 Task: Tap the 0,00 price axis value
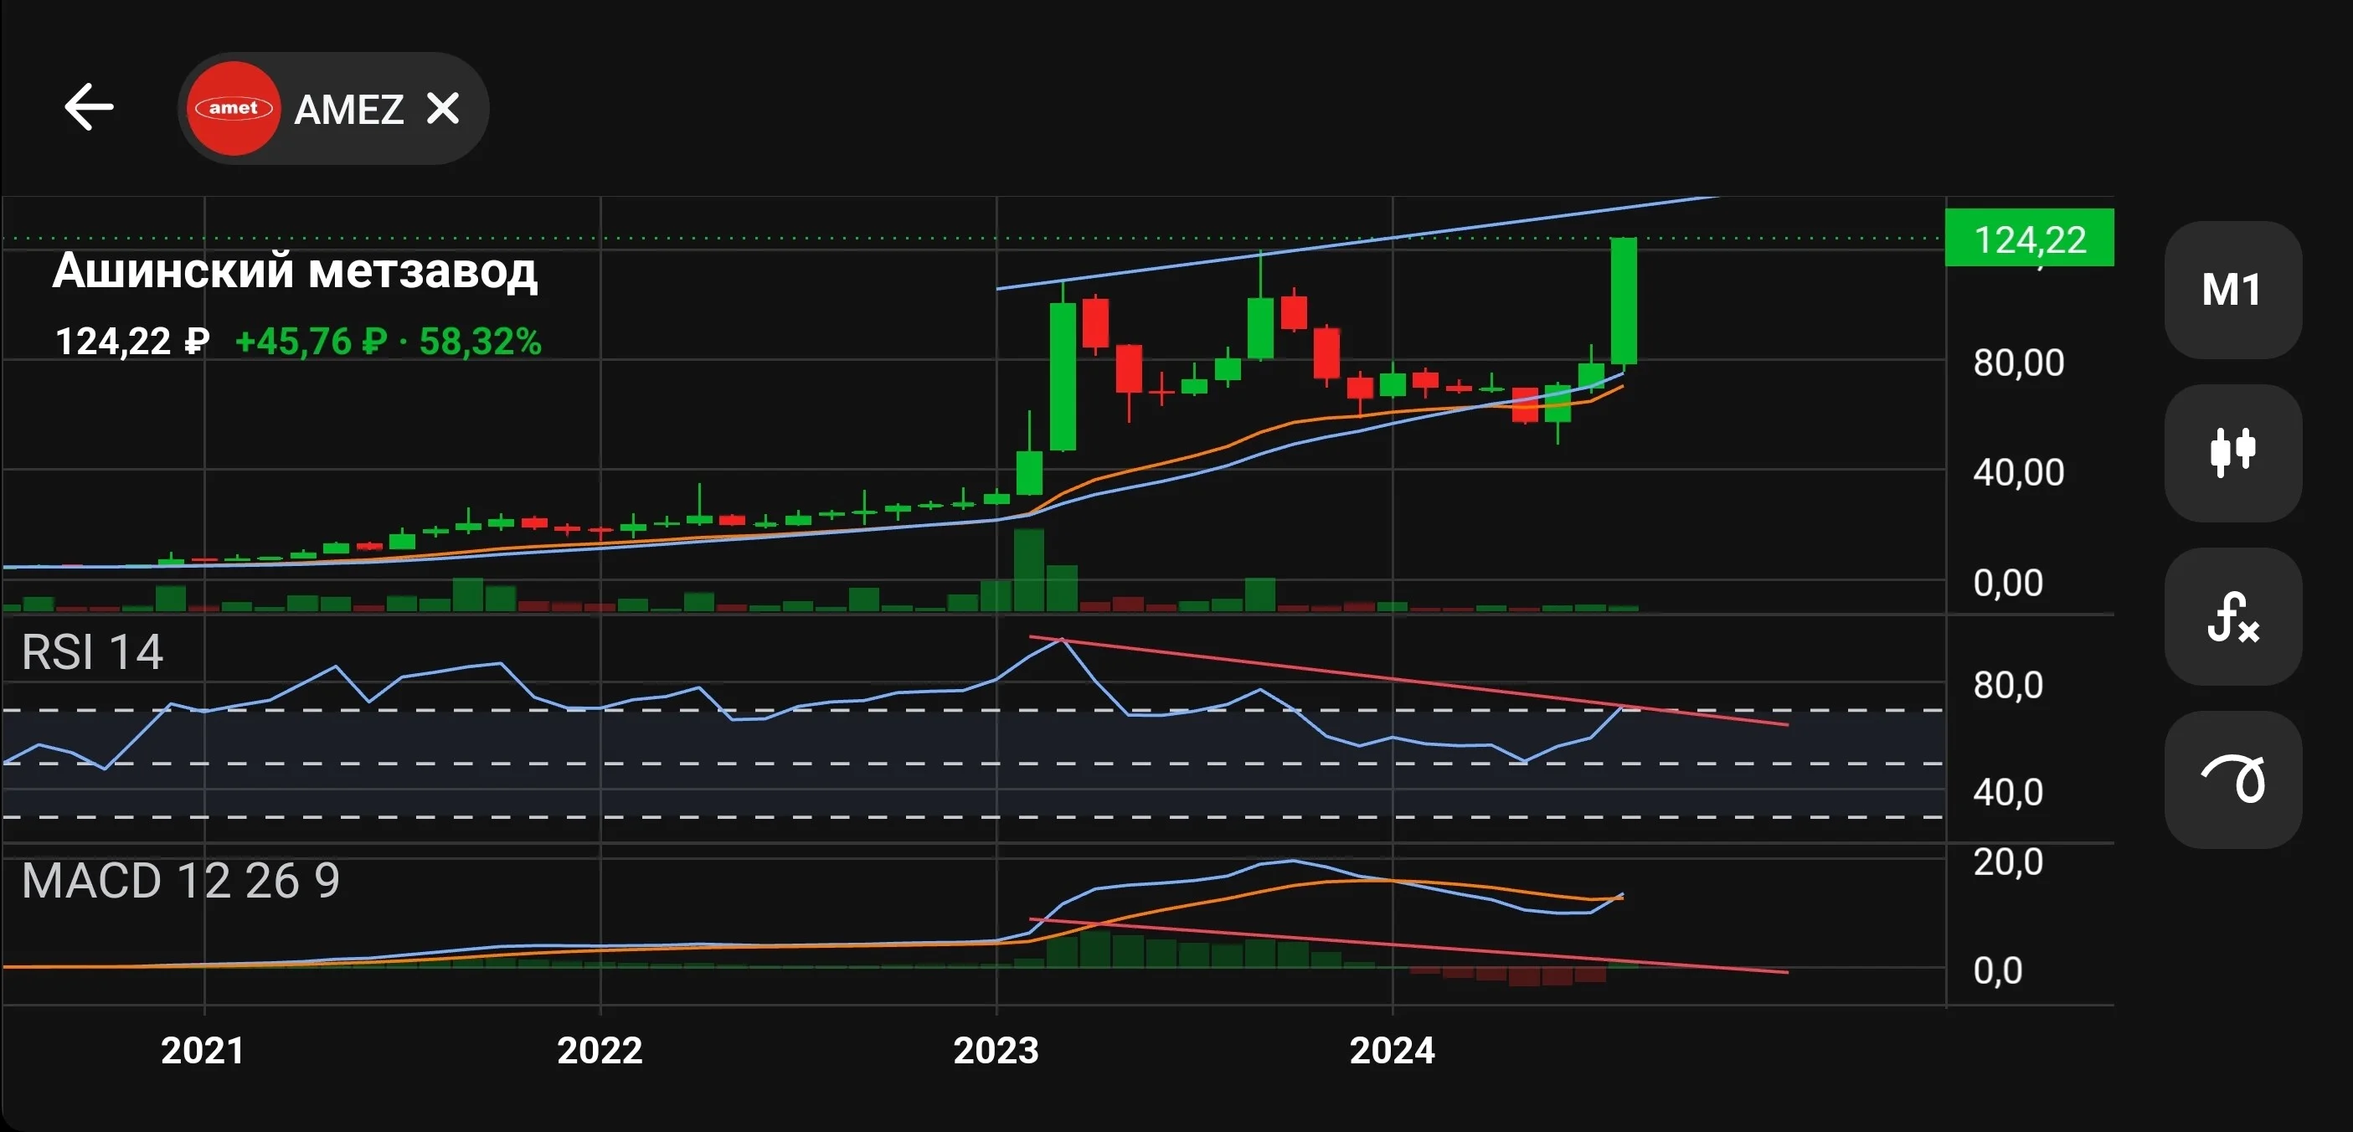(2008, 583)
